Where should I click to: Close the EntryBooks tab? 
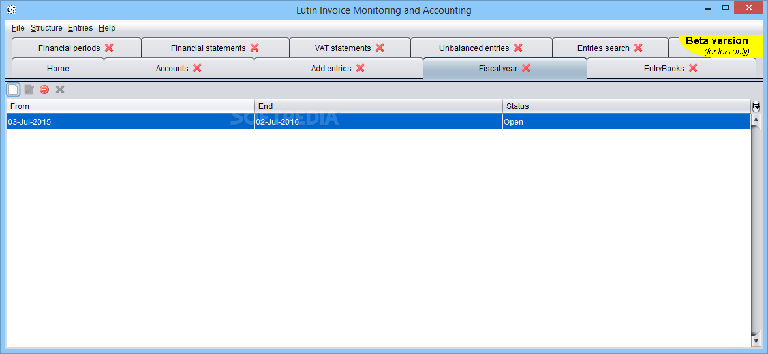[693, 68]
